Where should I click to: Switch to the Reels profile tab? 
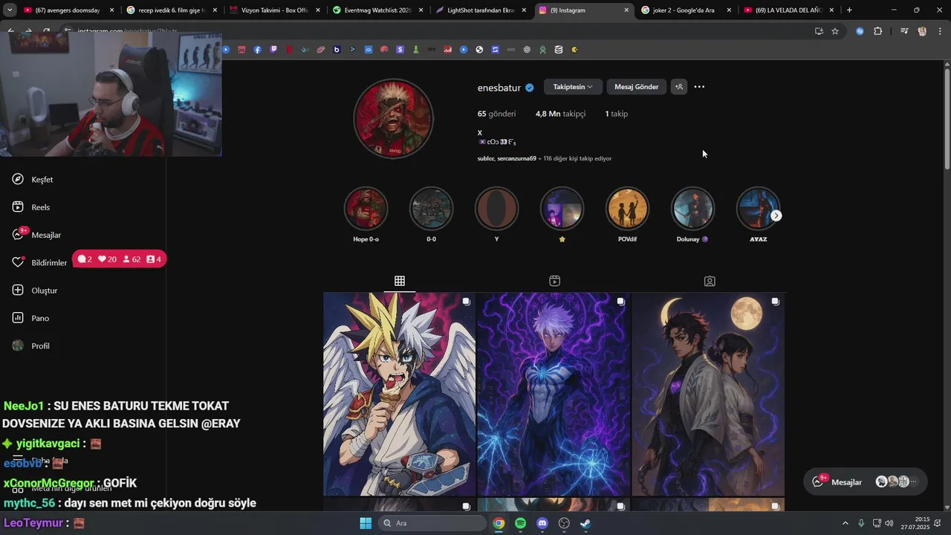click(x=554, y=281)
